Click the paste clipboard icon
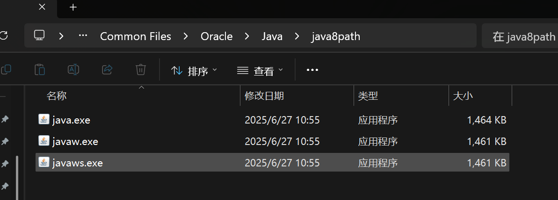558x200 pixels. tap(40, 70)
